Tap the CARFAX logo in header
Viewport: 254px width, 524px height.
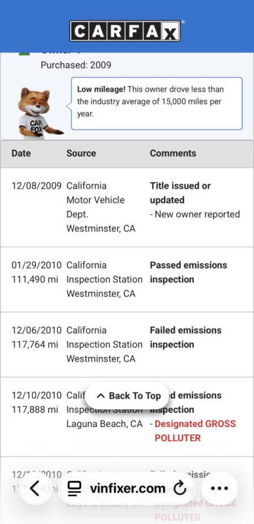pos(125,31)
